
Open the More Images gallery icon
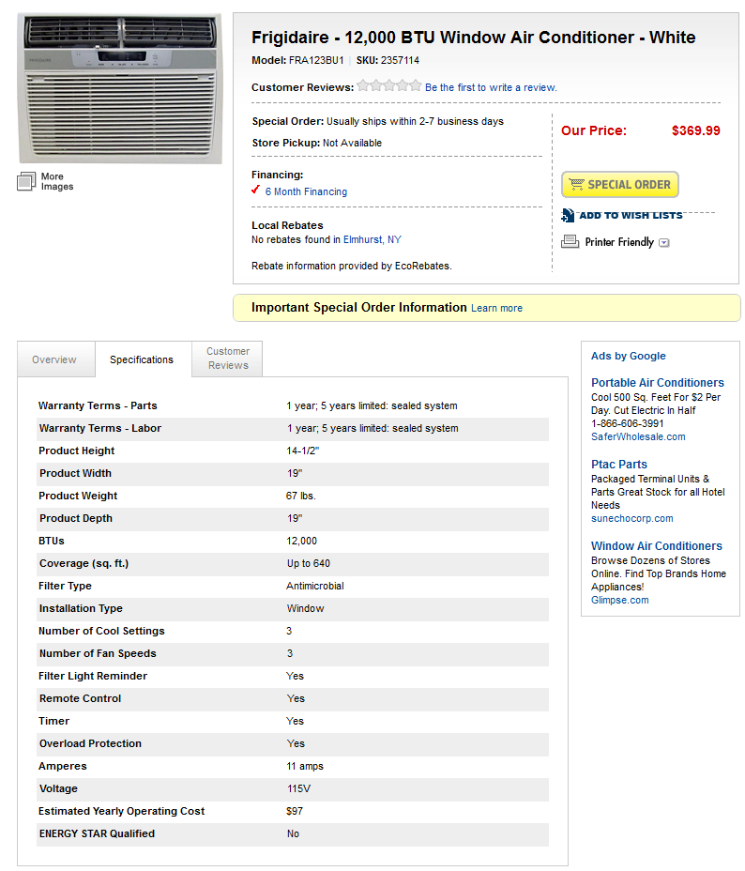click(26, 181)
